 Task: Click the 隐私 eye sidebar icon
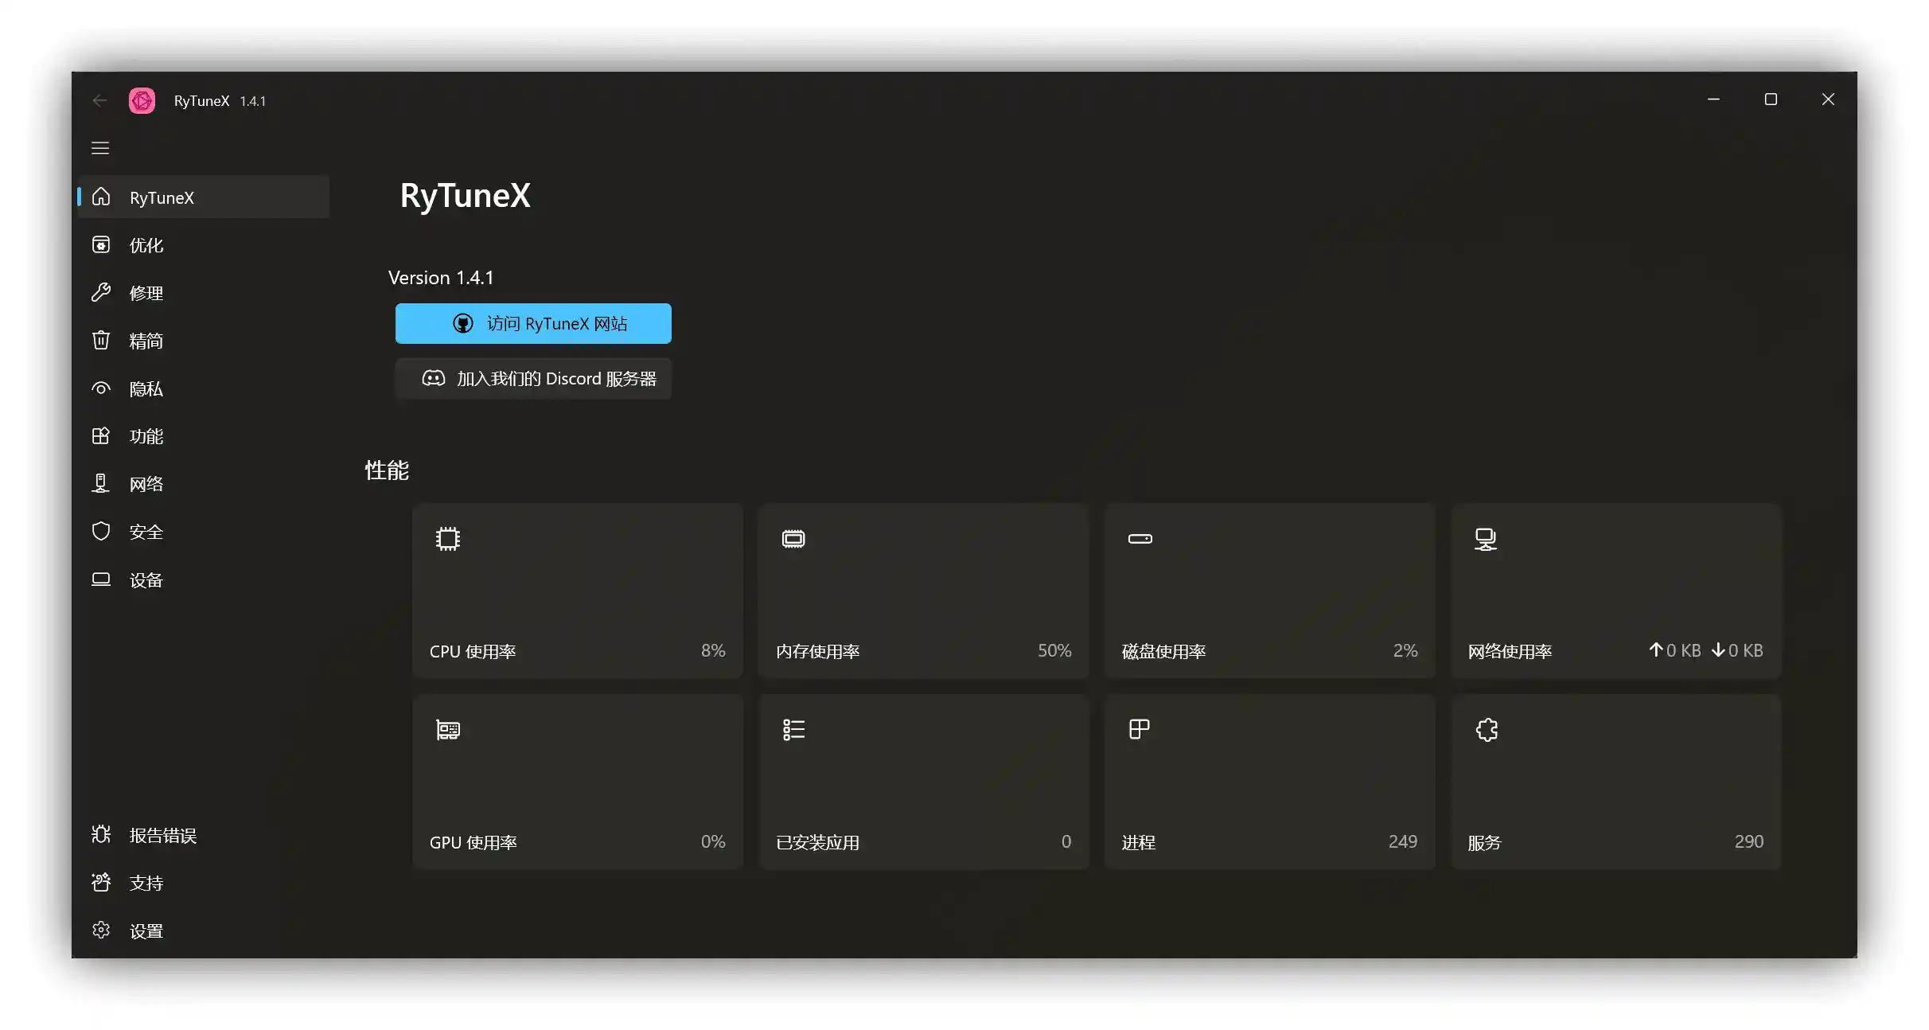click(101, 388)
